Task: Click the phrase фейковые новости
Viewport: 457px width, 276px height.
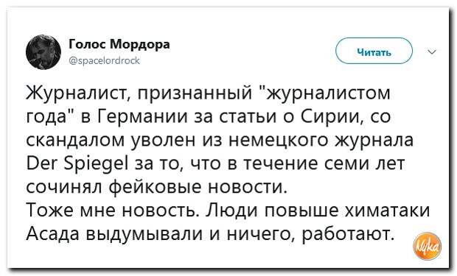Action: click(x=198, y=187)
